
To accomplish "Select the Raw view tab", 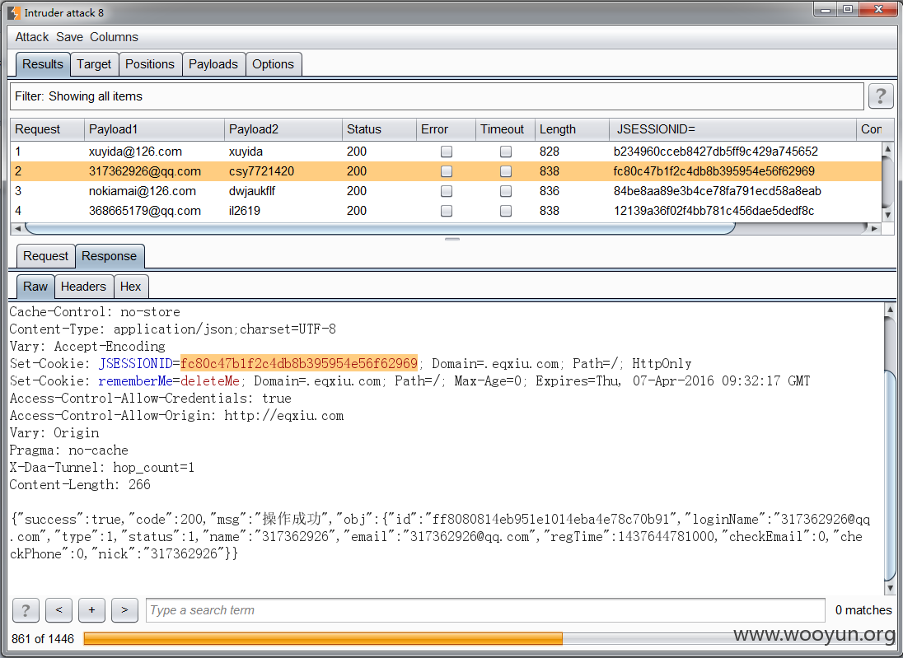I will [35, 287].
